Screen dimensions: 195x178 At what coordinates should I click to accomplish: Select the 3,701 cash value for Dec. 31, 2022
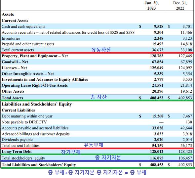[x=187, y=26]
